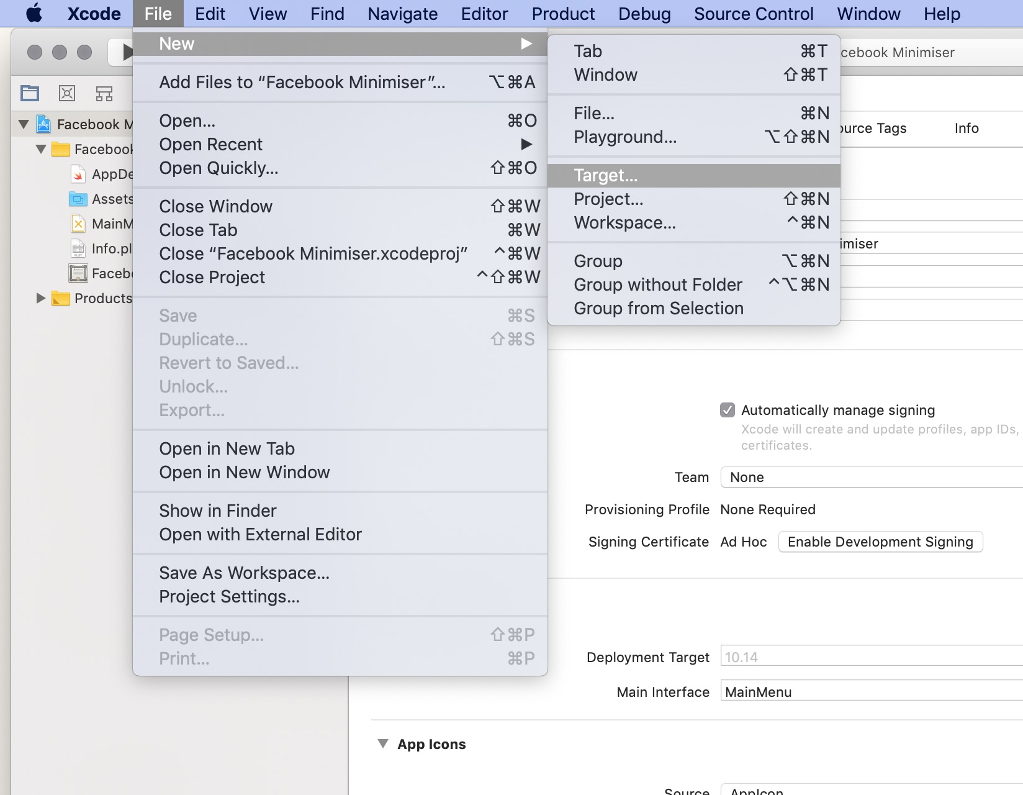Open the Product menu
The width and height of the screenshot is (1023, 795).
[563, 14]
